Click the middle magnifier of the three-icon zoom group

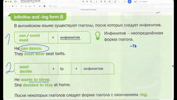[x=87, y=1]
